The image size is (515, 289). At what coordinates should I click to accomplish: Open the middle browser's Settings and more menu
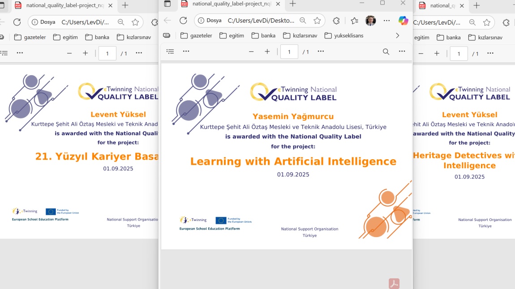387,21
